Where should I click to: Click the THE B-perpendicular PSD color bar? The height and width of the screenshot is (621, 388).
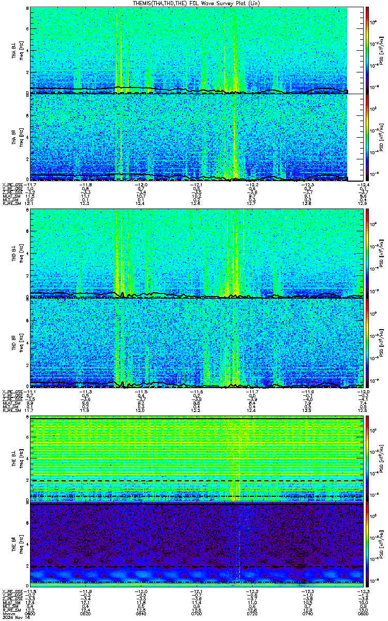coord(367,457)
